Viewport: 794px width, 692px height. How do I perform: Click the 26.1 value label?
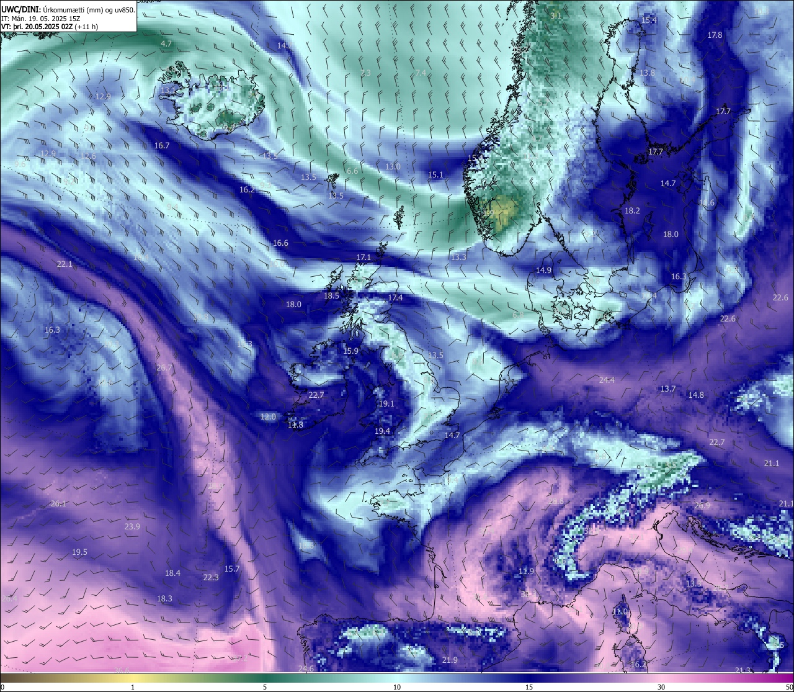click(58, 504)
